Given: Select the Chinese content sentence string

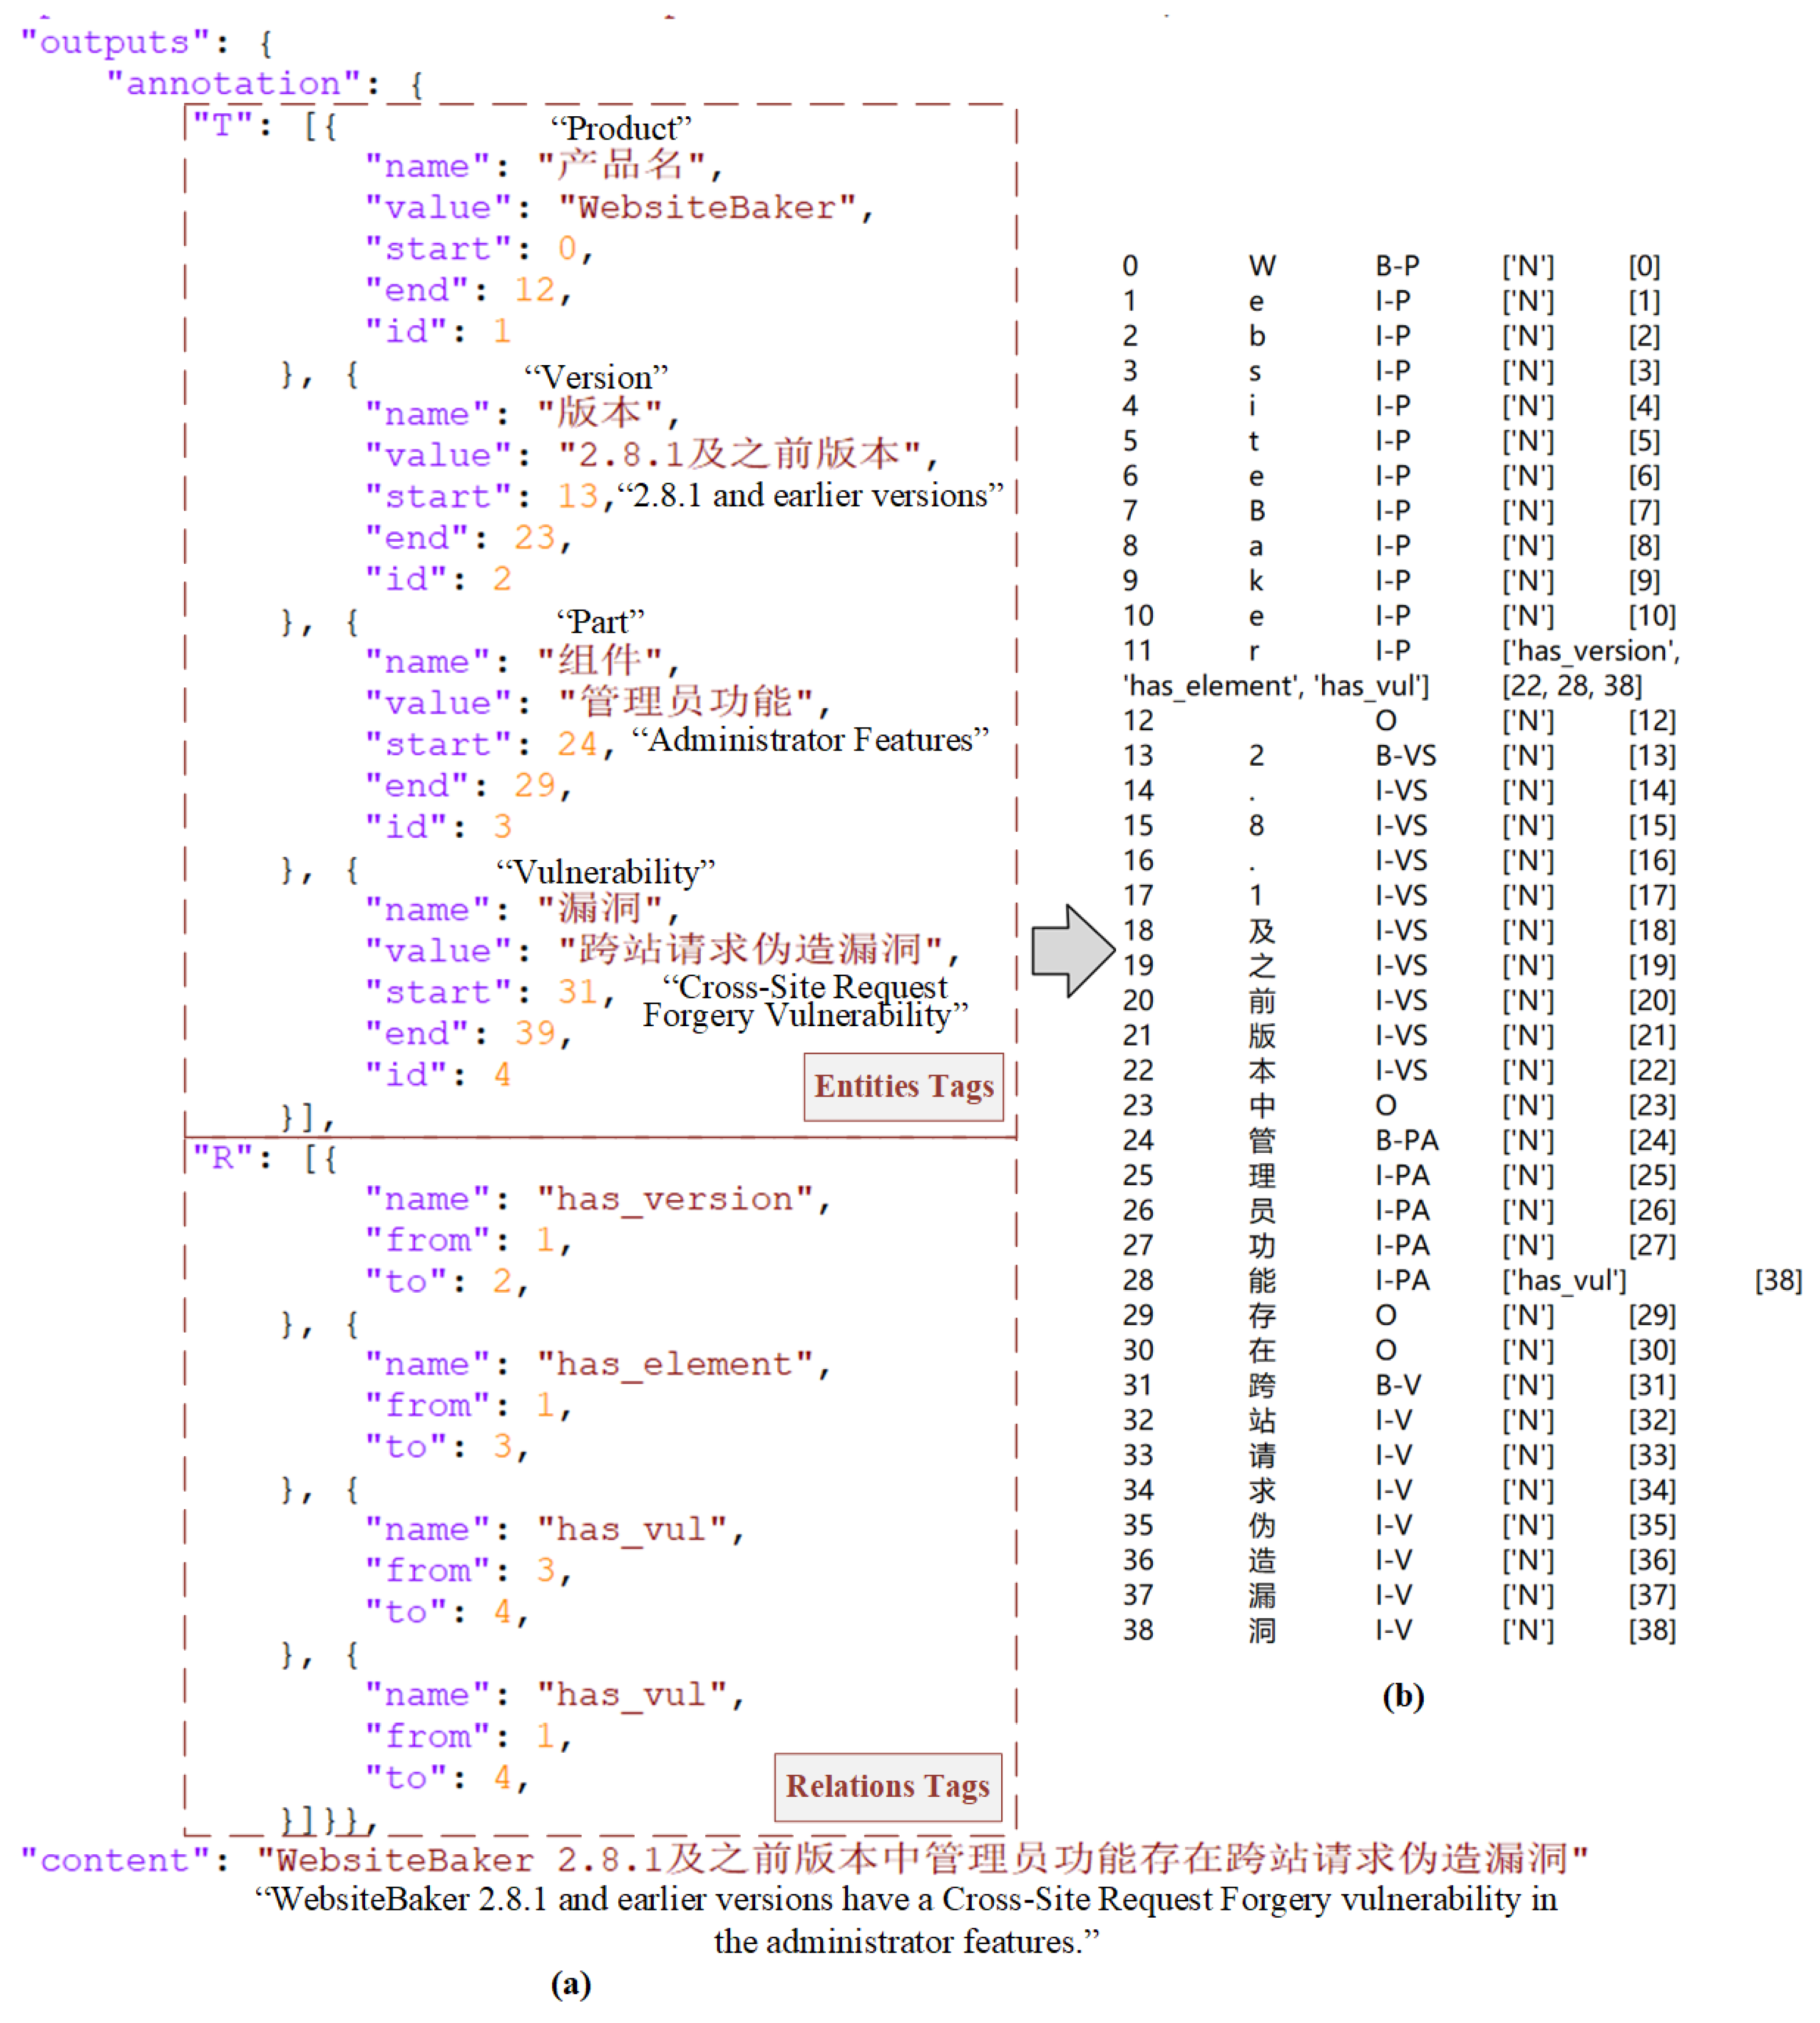Looking at the screenshot, I should click(922, 1859).
